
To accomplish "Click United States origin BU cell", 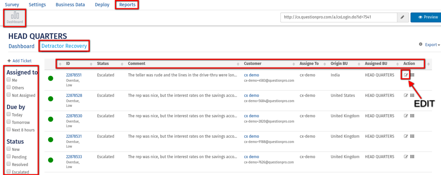I will pos(343,95).
